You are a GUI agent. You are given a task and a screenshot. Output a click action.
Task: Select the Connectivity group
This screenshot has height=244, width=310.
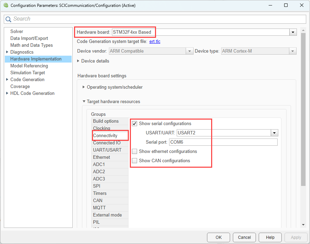click(x=110, y=135)
